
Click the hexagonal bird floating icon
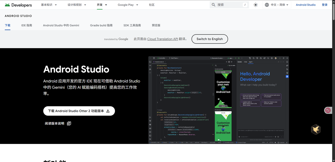point(316,129)
